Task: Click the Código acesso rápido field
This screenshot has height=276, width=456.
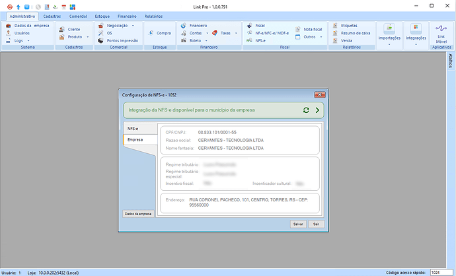Action: (439, 272)
